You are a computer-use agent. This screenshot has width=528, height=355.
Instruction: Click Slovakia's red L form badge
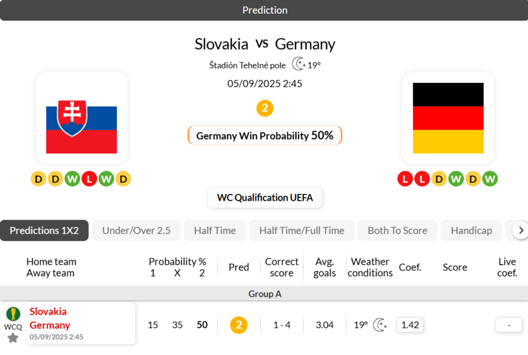89,179
